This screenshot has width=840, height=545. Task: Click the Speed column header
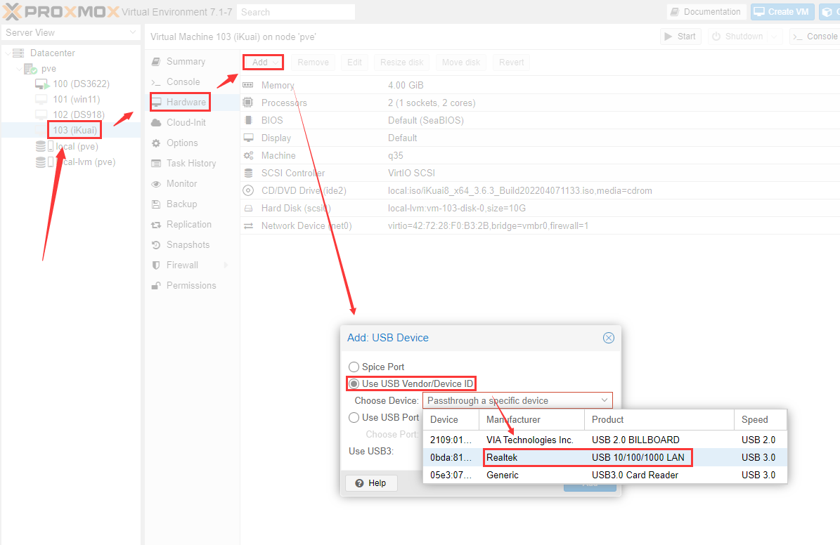click(760, 420)
